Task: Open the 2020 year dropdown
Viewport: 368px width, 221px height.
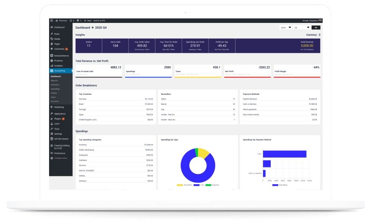Action: coord(286,27)
